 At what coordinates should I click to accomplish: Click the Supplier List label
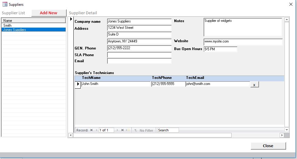(13, 13)
